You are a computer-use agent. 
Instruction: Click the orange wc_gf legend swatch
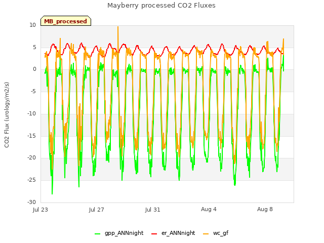click(x=206, y=234)
